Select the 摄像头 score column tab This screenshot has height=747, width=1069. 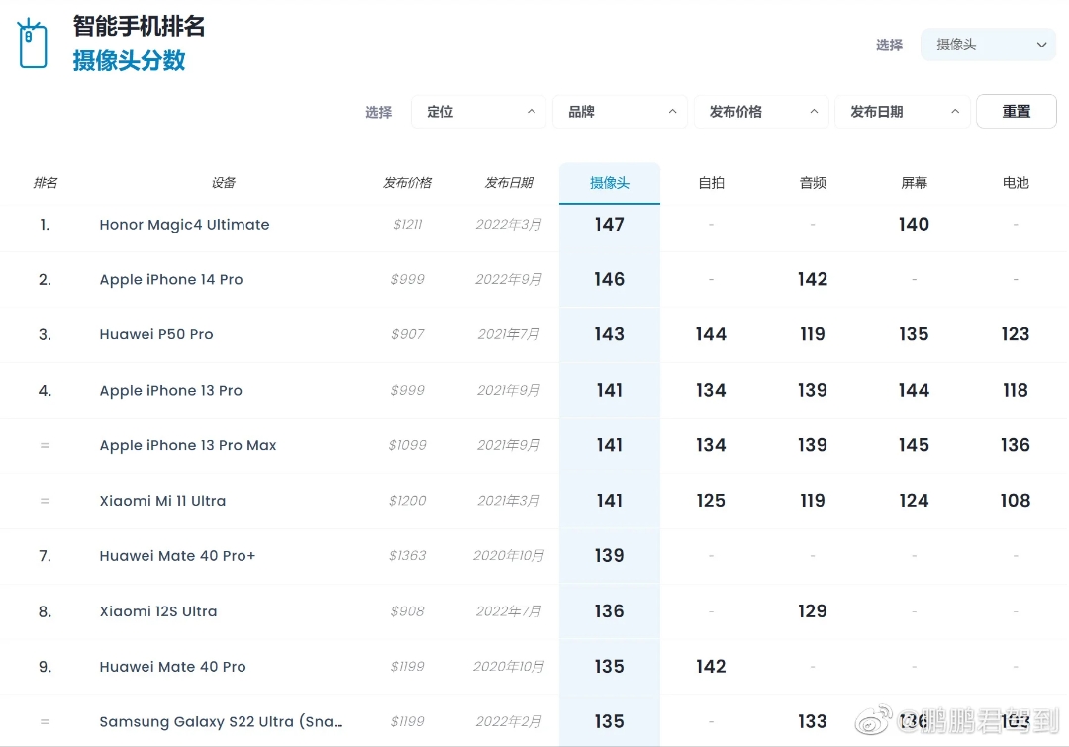(610, 183)
